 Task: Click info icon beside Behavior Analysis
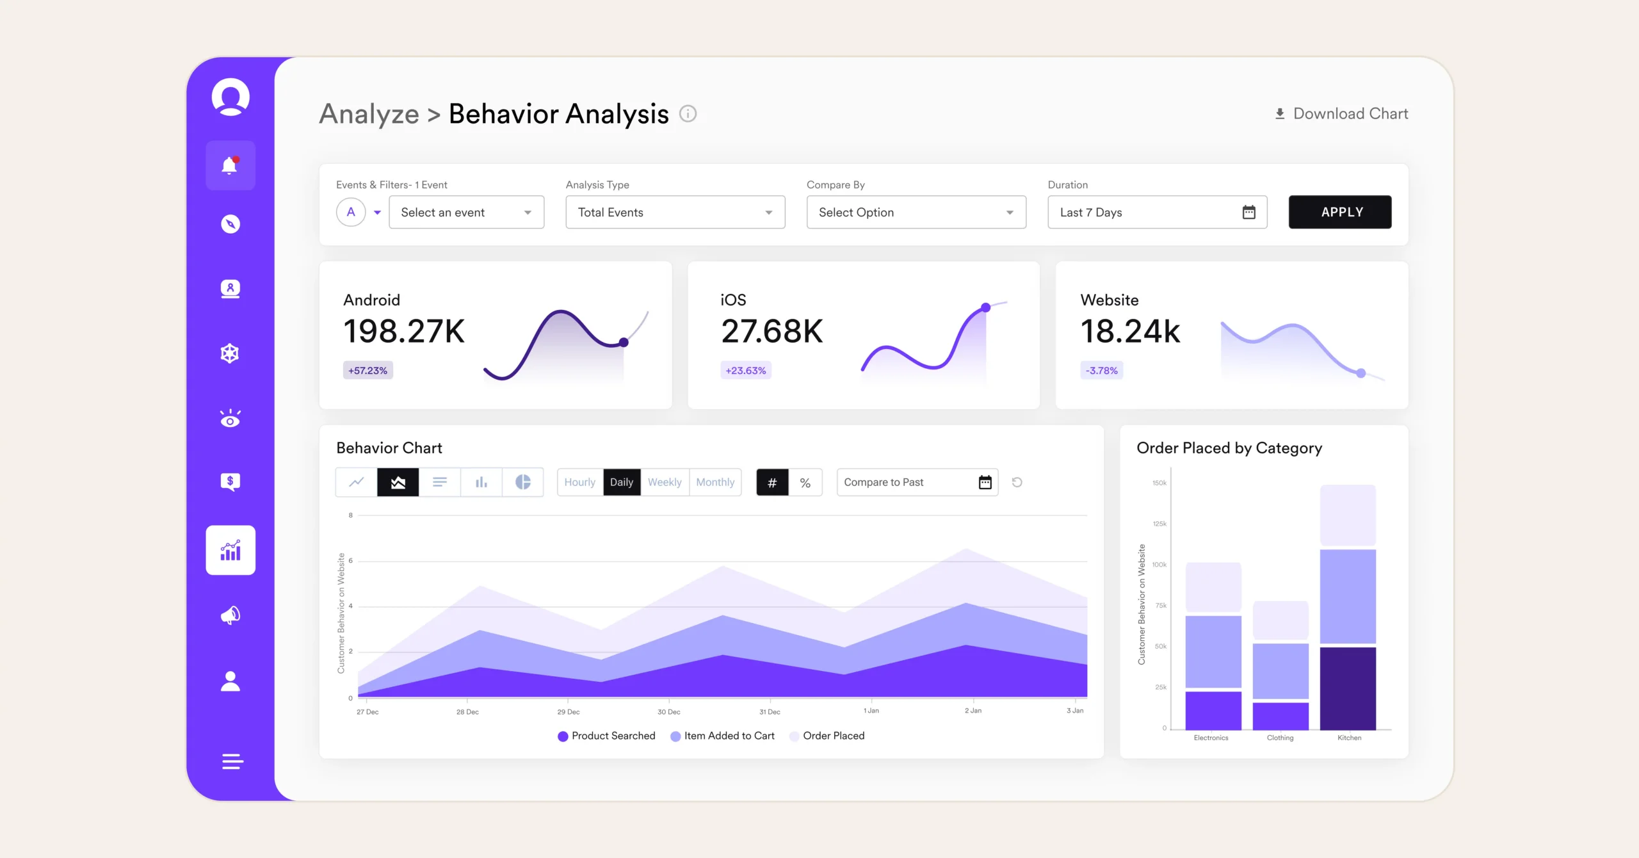[688, 113]
